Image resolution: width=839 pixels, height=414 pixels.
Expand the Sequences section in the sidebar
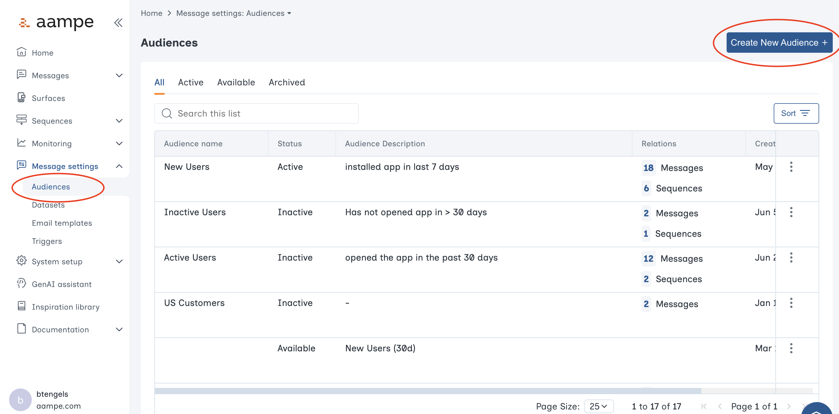pyautogui.click(x=119, y=121)
